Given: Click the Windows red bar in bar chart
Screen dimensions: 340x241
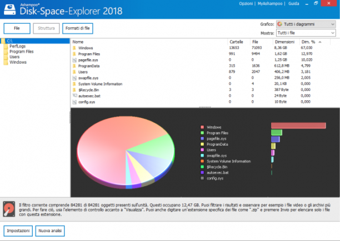Looking at the screenshot, I should pyautogui.click(x=298, y=126).
